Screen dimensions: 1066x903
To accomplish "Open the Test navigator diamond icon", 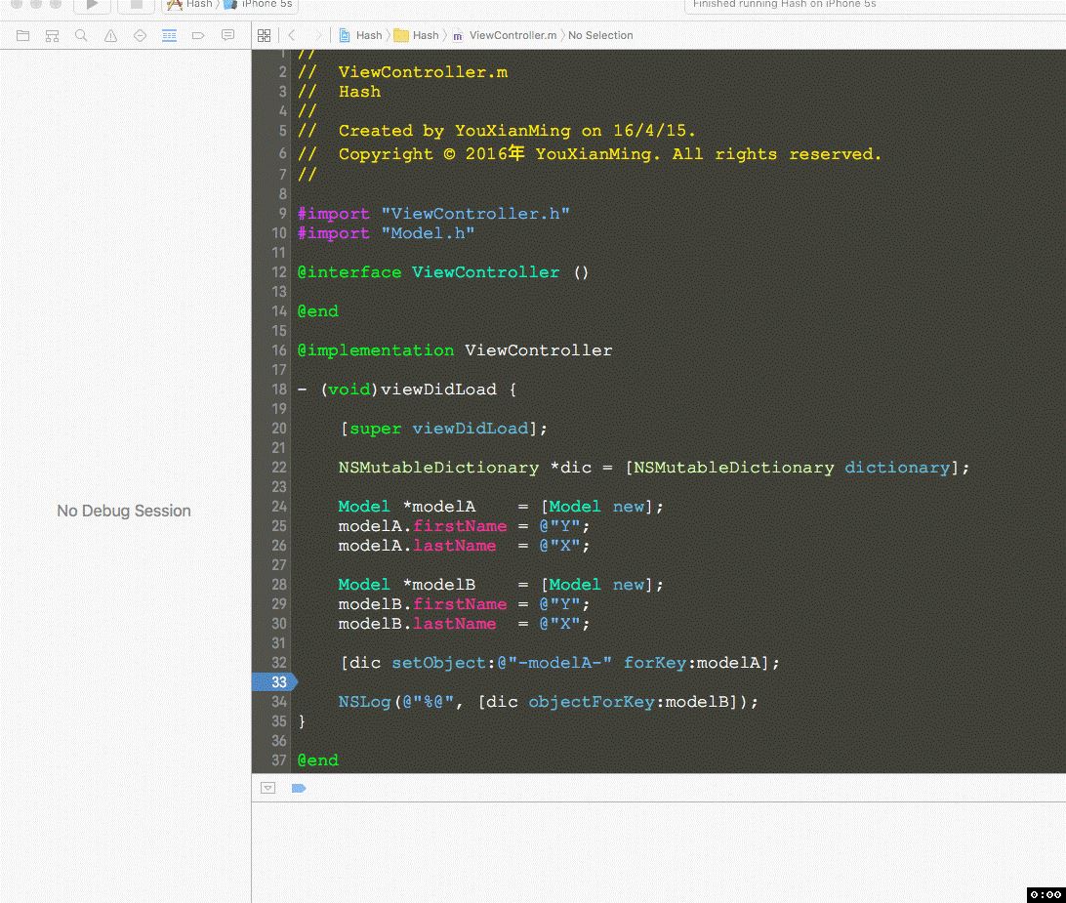I will [x=140, y=35].
